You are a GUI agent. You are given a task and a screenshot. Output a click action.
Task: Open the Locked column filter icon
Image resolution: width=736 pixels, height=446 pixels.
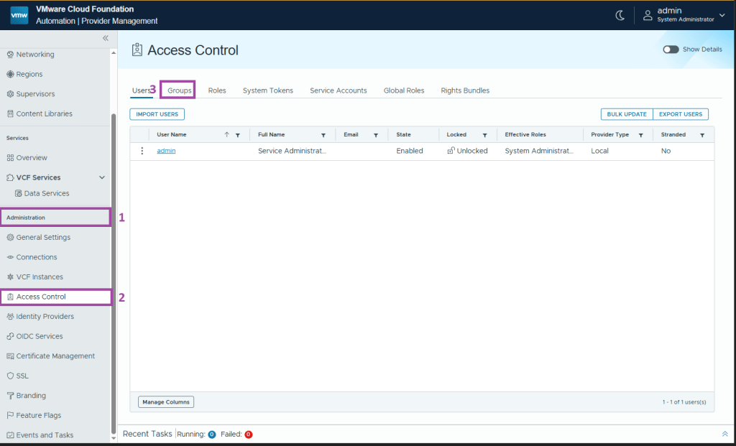click(484, 135)
